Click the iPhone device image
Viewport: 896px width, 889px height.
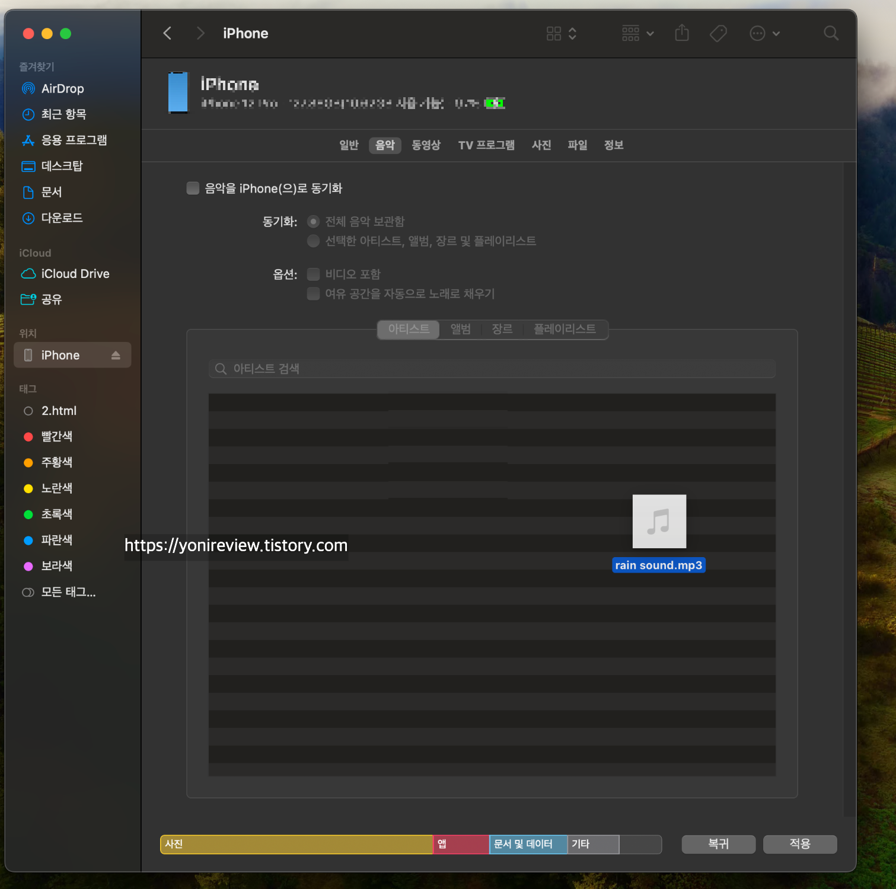[178, 92]
